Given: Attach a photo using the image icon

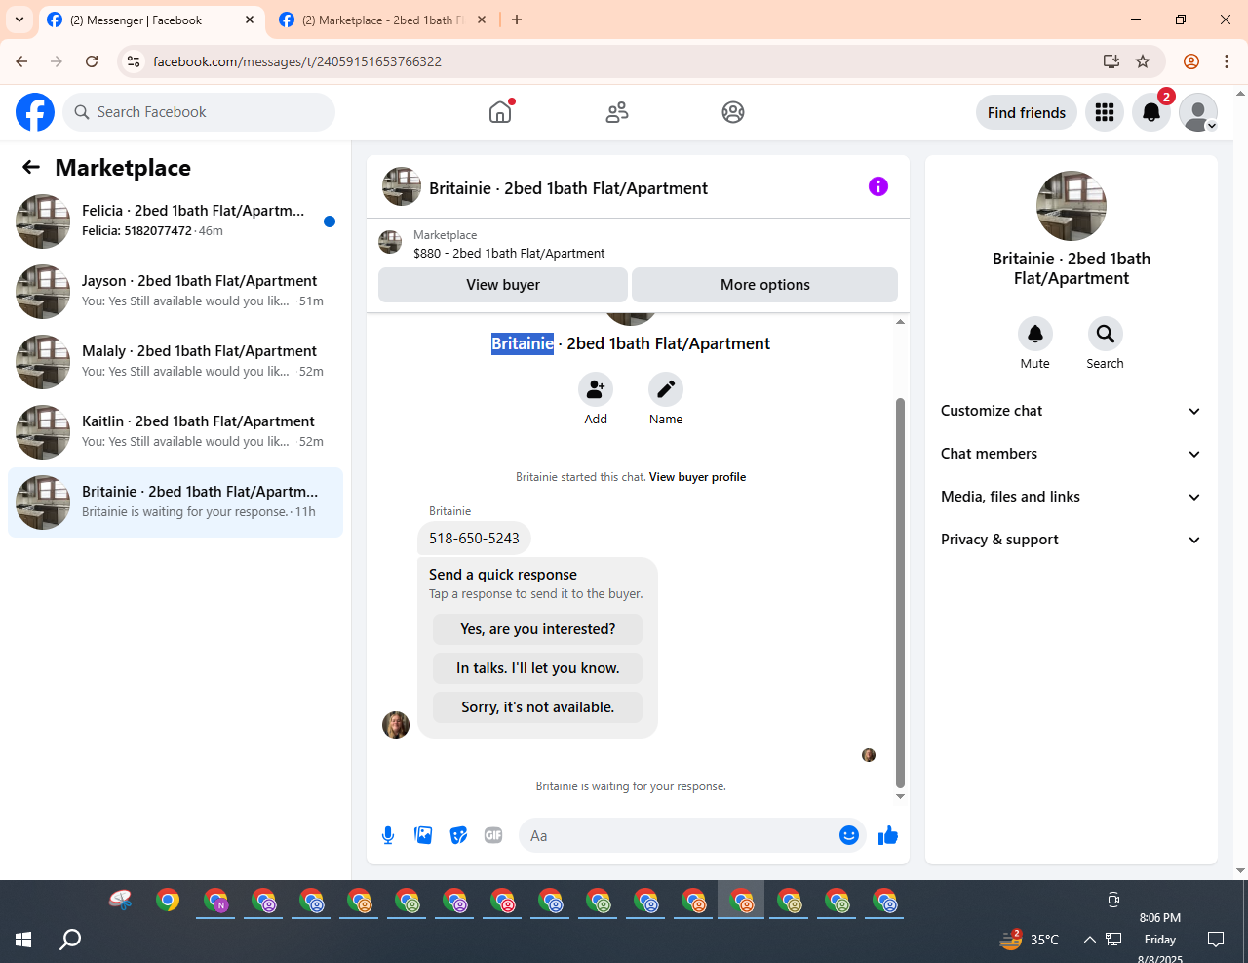Looking at the screenshot, I should click(x=423, y=835).
